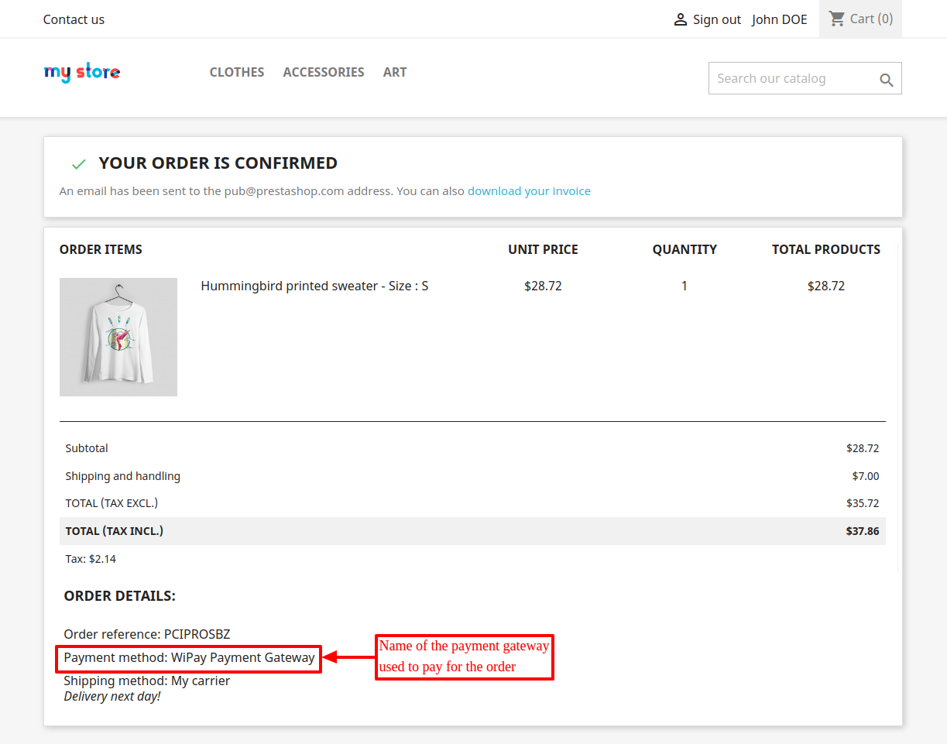This screenshot has height=744, width=947.
Task: Open the ACCESSORIES category
Action: pyautogui.click(x=324, y=71)
